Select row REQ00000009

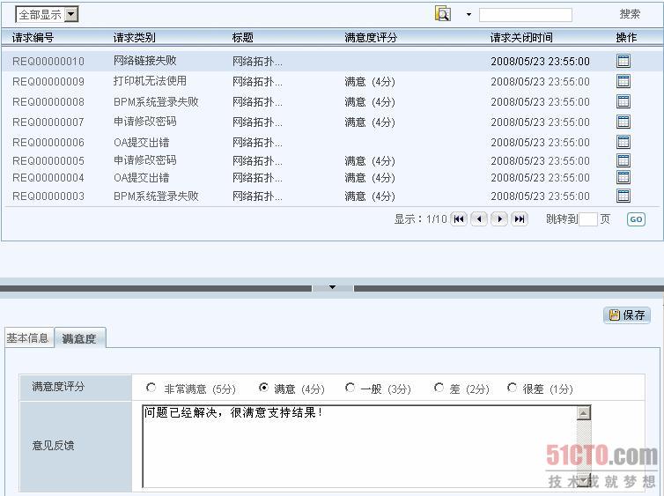coord(332,81)
